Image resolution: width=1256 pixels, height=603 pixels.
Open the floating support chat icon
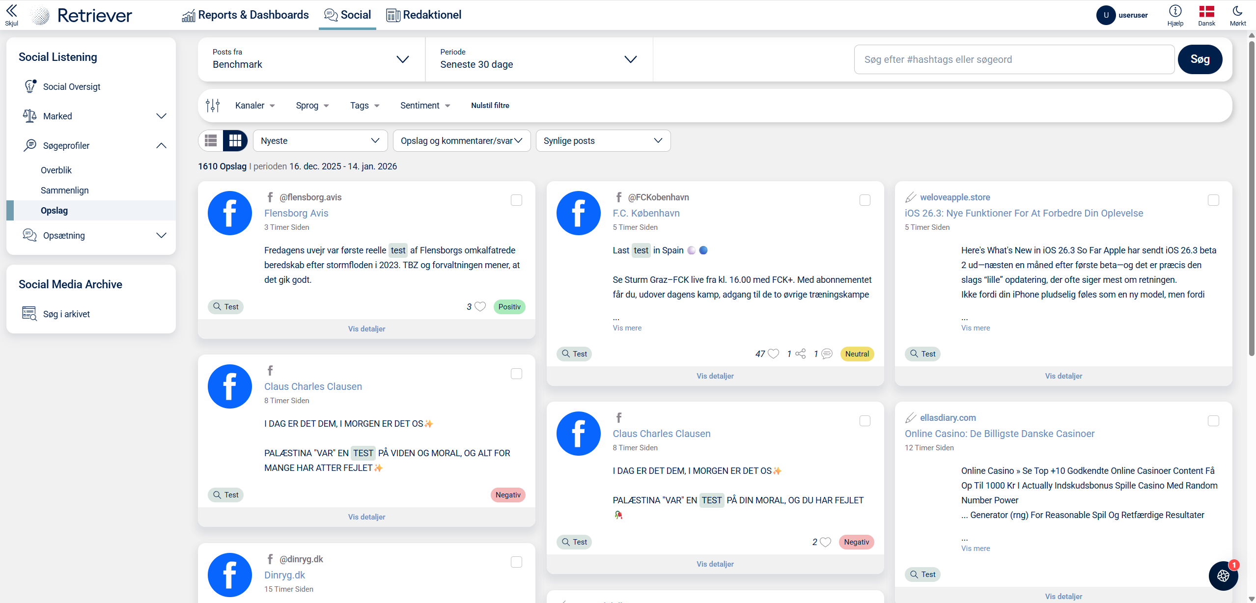[x=1223, y=576]
